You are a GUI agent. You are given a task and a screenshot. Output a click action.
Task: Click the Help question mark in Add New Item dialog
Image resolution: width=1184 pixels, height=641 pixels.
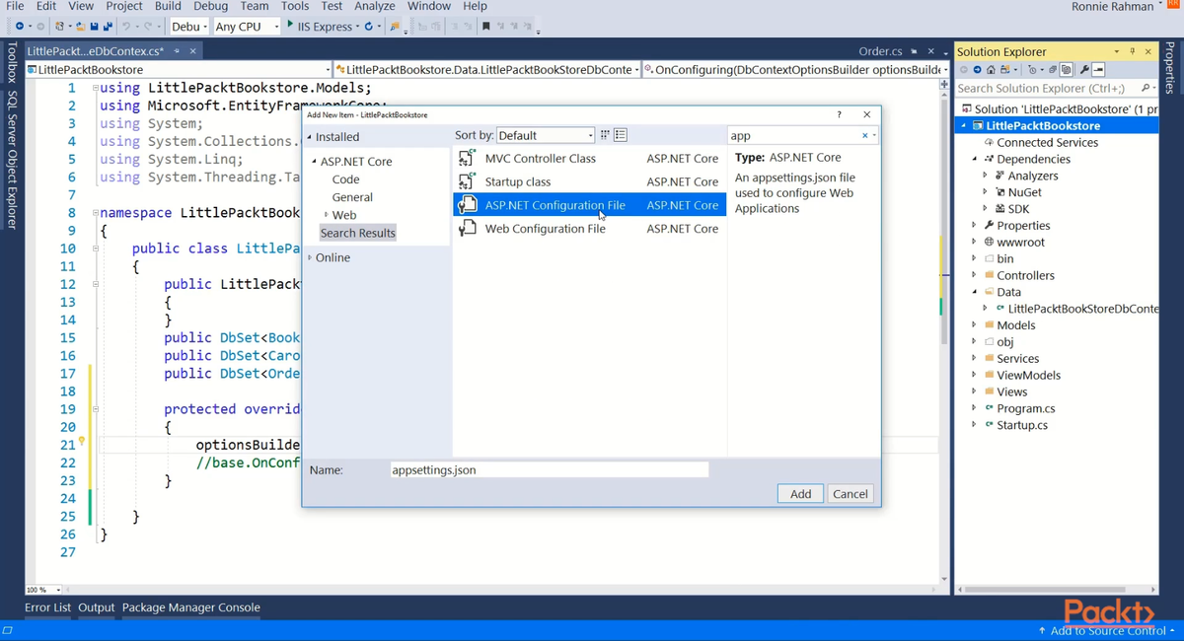pyautogui.click(x=840, y=114)
